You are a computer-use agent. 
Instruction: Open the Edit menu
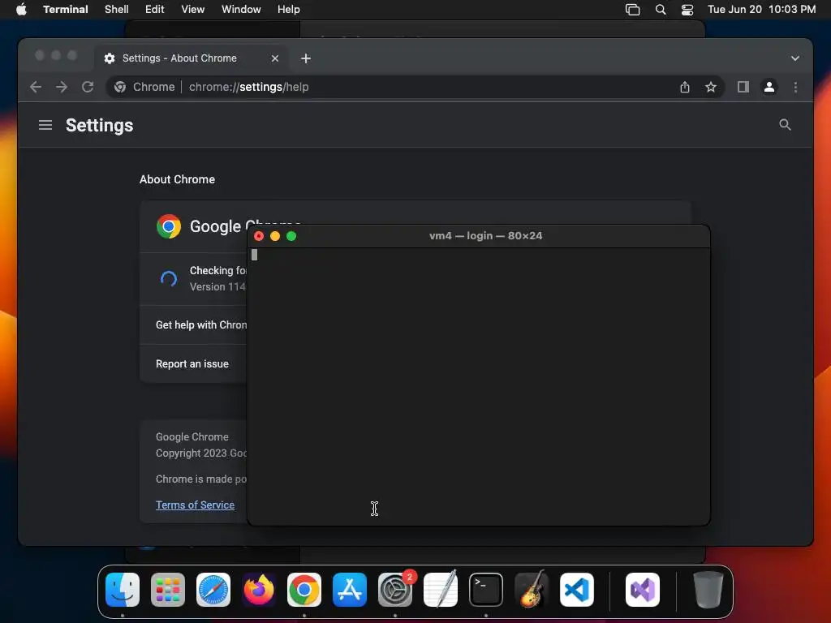click(x=155, y=10)
